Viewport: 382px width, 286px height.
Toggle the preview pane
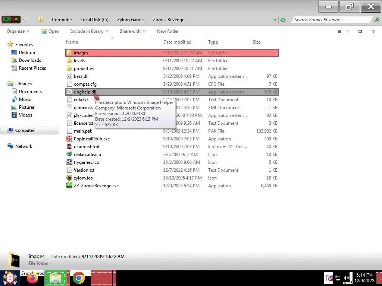click(x=360, y=31)
